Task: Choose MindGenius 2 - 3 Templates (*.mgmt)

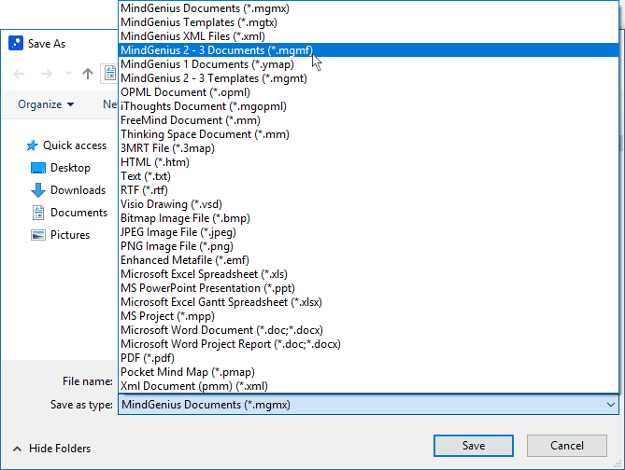Action: [x=368, y=78]
